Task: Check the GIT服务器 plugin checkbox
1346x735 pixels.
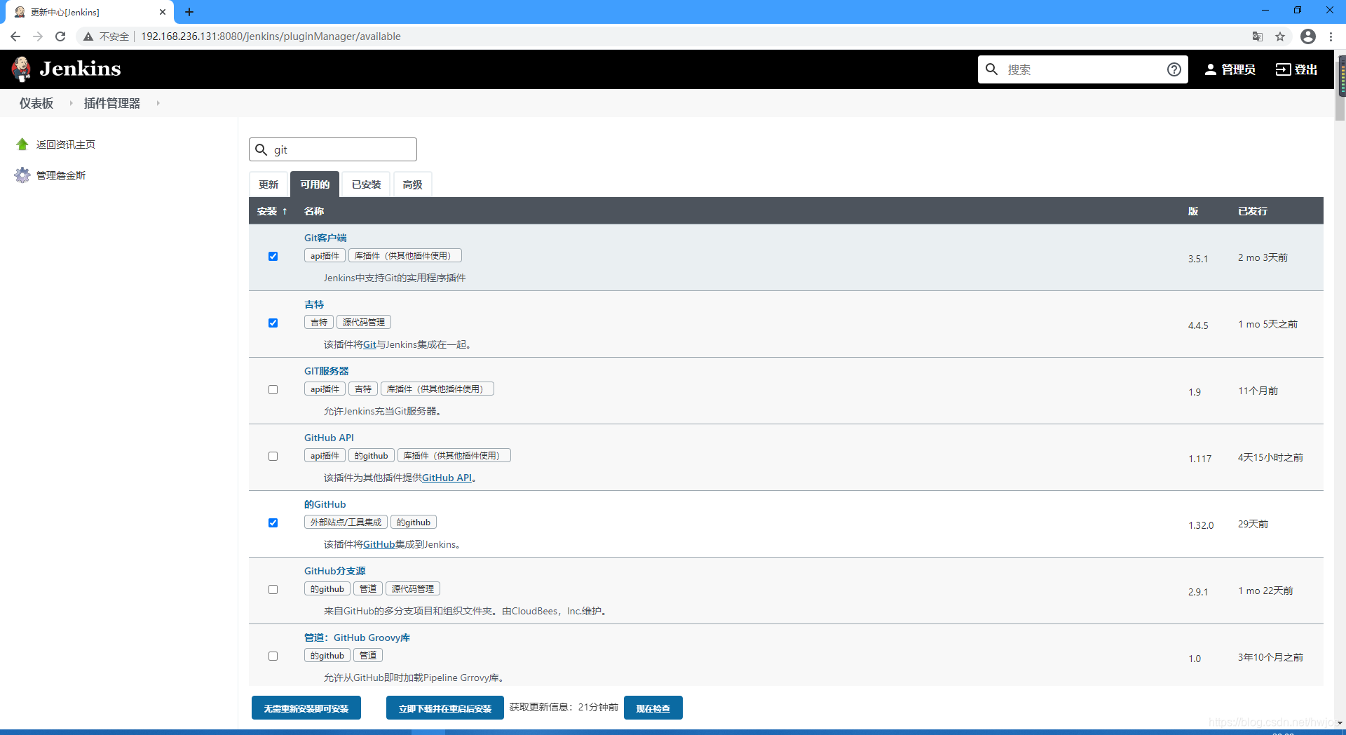Action: pyautogui.click(x=273, y=390)
